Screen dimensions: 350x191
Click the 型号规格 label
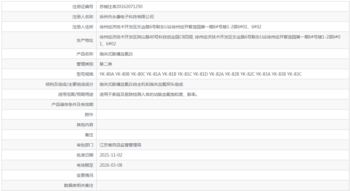click(85, 74)
